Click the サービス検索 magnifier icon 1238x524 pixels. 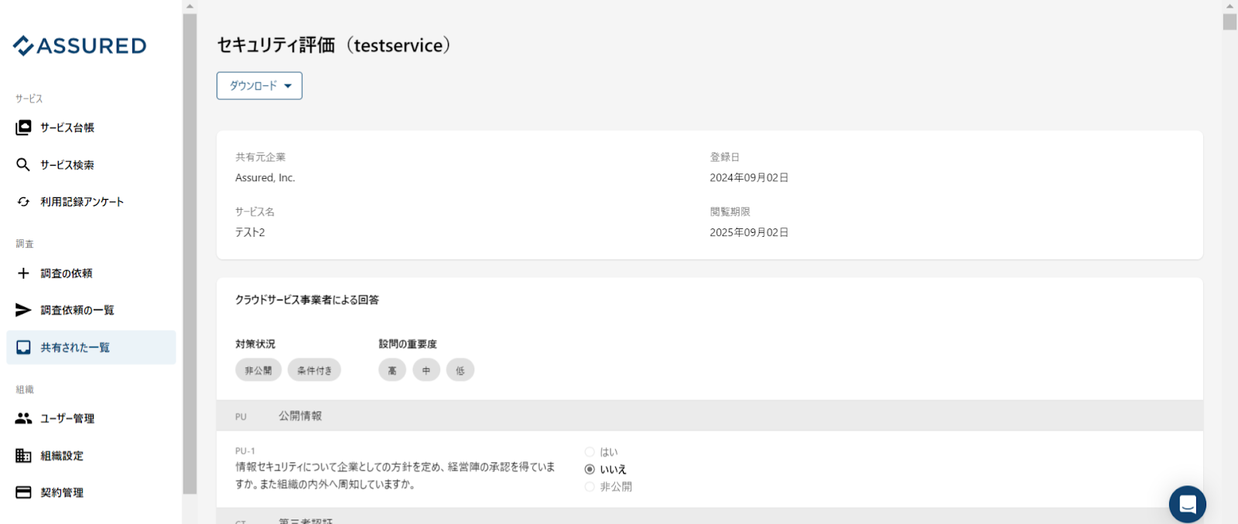pyautogui.click(x=23, y=165)
